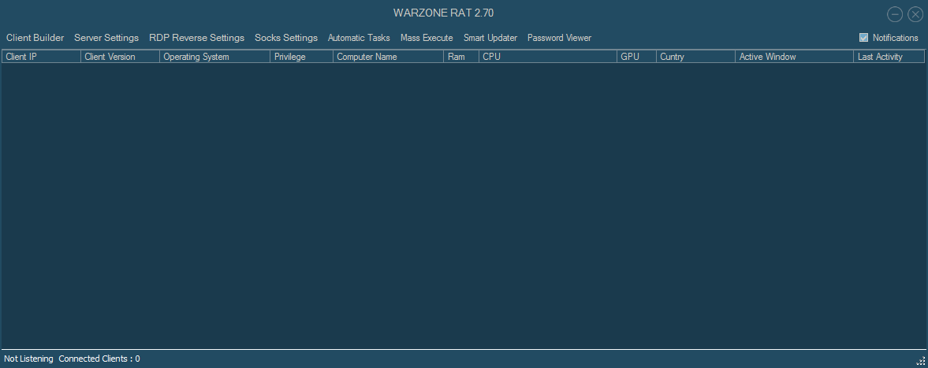Viewport: 928px width, 368px height.
Task: Click the Mass Execute menu item
Action: coord(427,38)
